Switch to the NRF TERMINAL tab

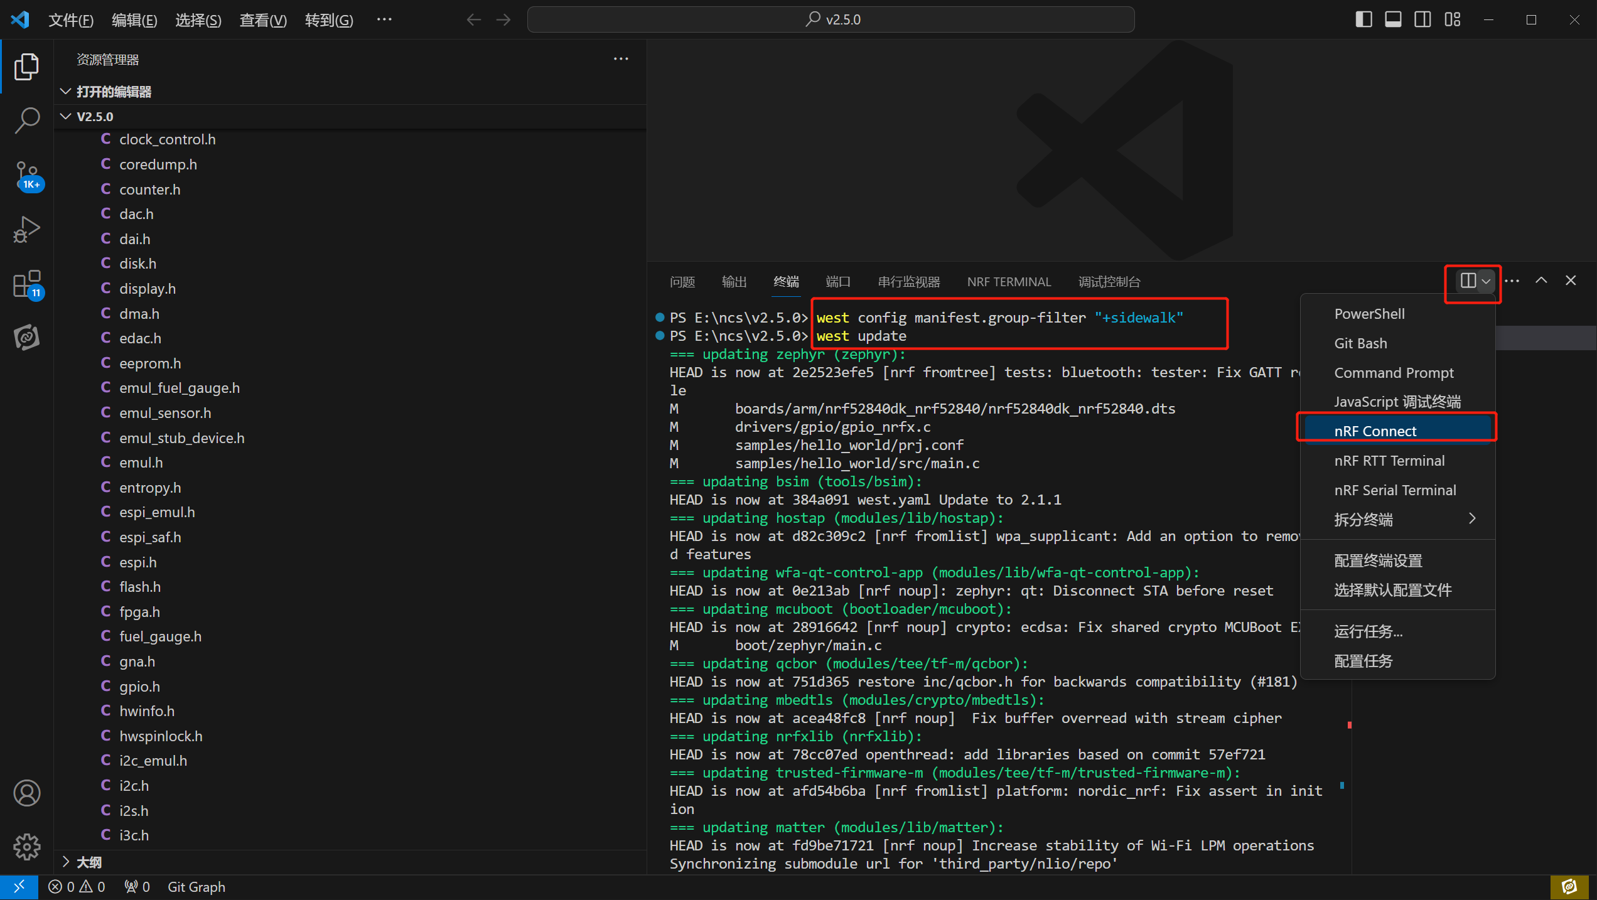point(1009,282)
